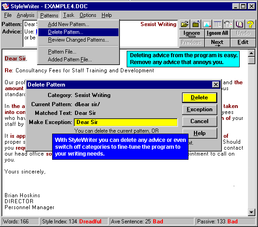
Task: Open the Options menu
Action: [88, 15]
